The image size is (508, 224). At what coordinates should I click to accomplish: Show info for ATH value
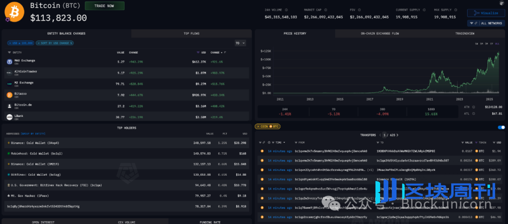473,107
